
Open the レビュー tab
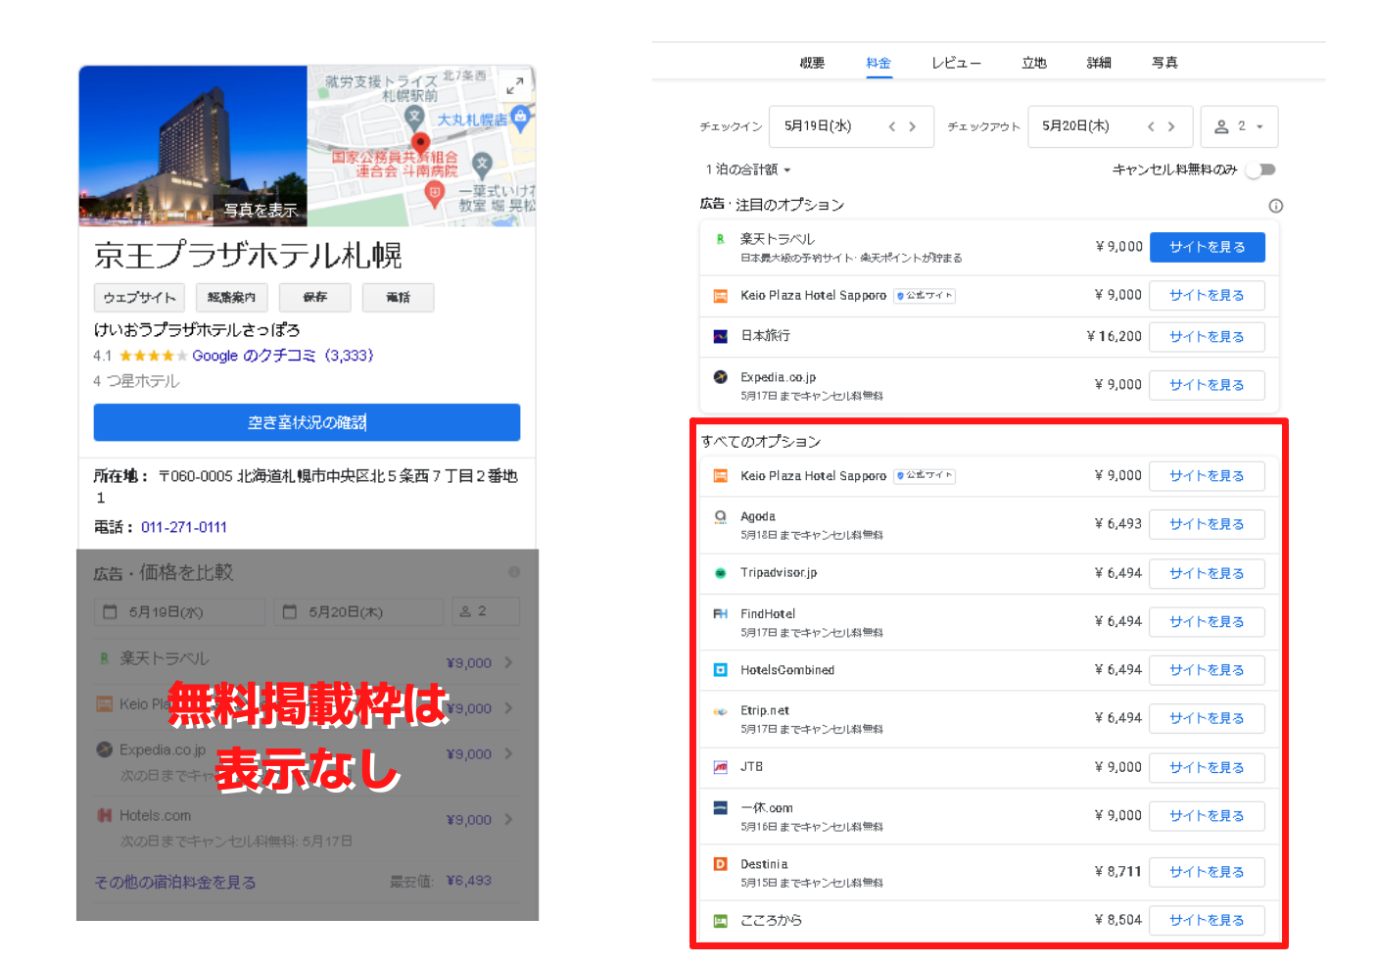click(x=956, y=63)
